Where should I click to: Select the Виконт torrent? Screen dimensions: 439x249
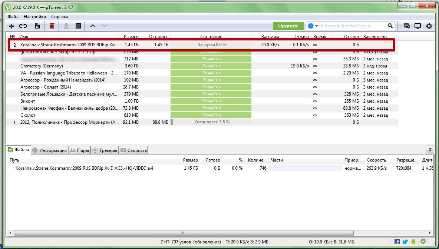[x=202, y=101]
